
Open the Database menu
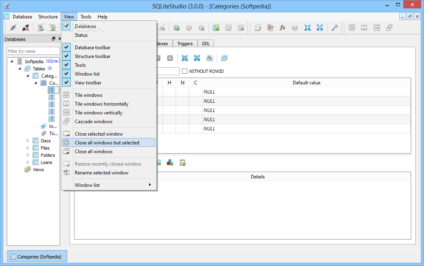[22, 17]
